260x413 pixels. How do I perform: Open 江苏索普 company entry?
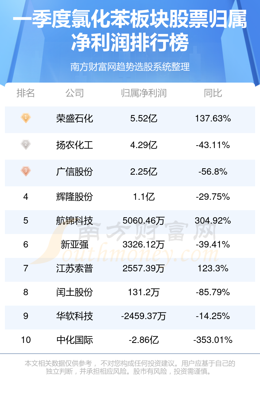pos(74,268)
